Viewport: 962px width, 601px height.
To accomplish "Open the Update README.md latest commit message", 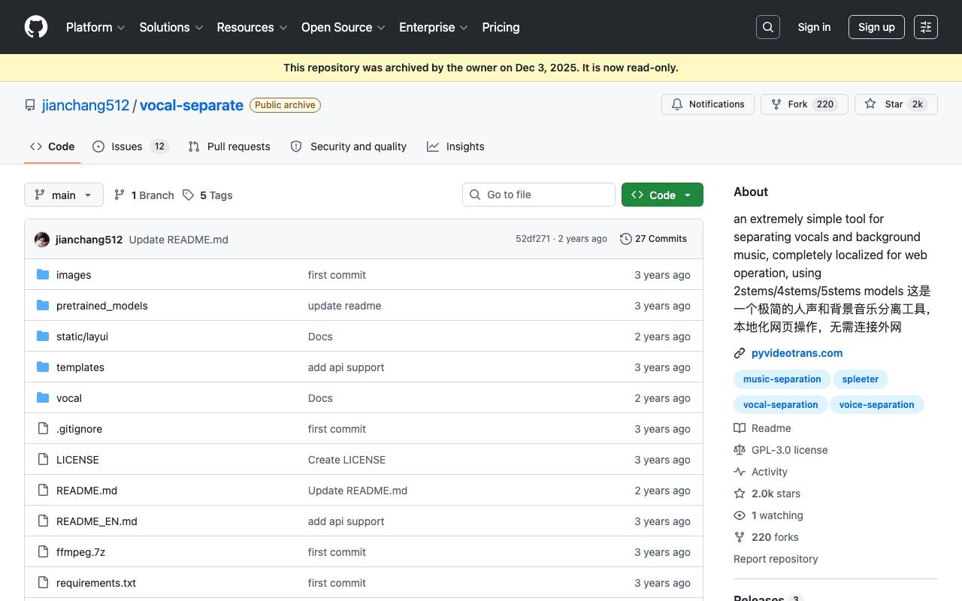I will (x=179, y=240).
